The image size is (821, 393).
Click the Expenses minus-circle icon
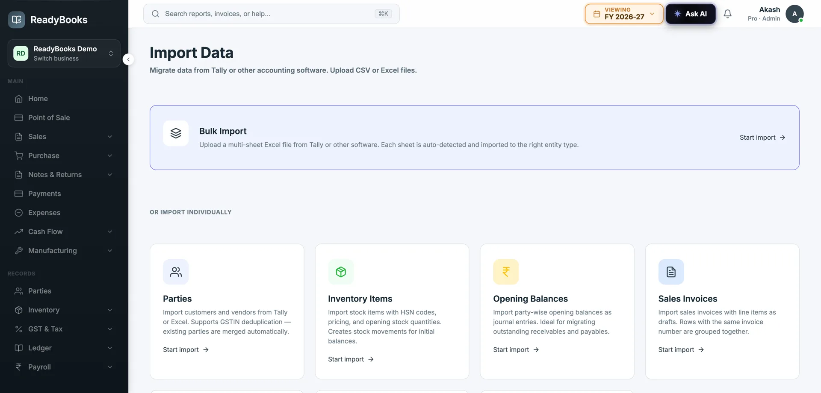tap(18, 213)
